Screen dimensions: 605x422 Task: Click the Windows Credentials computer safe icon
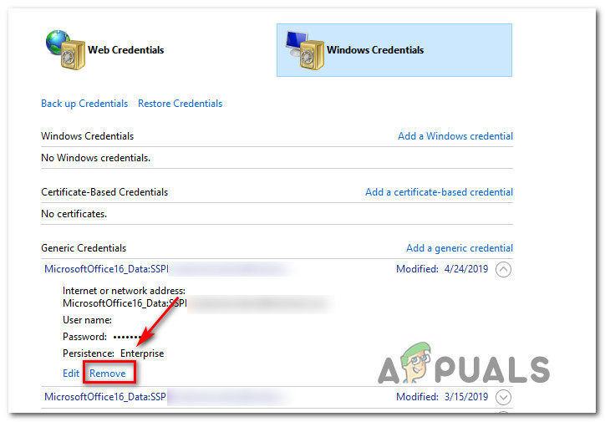[x=305, y=50]
